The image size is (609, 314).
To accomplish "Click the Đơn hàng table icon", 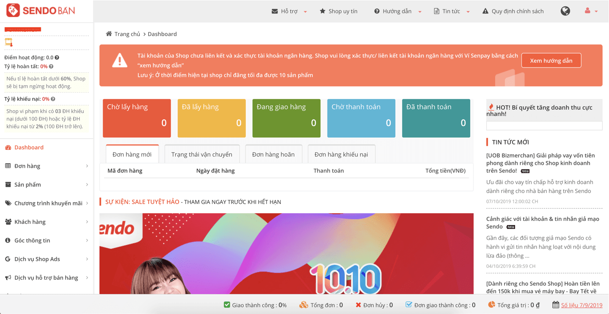I will tap(8, 166).
